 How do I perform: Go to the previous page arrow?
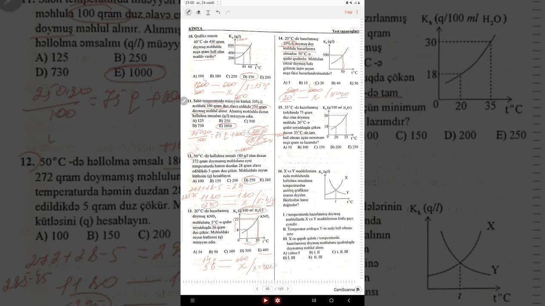(257, 289)
